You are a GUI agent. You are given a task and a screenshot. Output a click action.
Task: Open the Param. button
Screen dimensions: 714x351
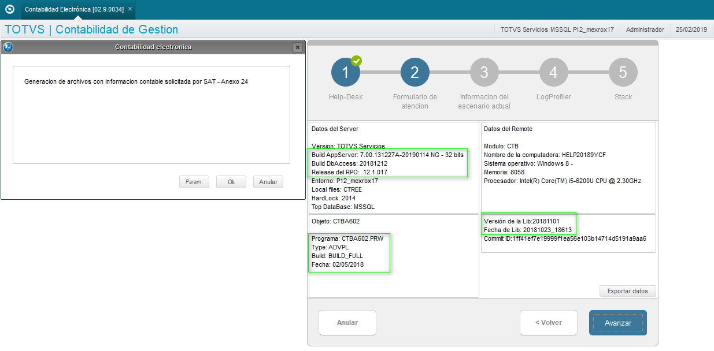point(194,182)
